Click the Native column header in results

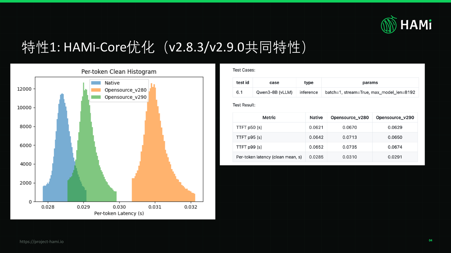pyautogui.click(x=316, y=118)
